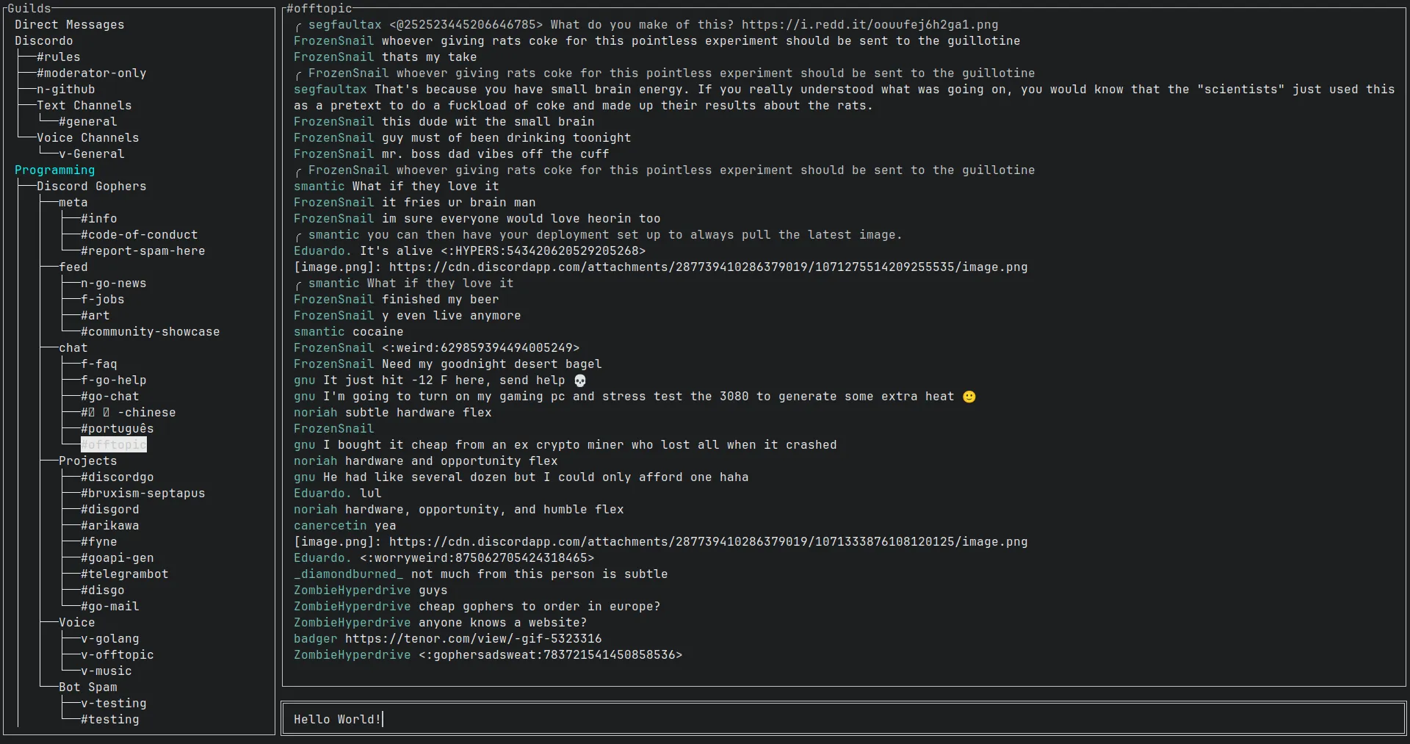The height and width of the screenshot is (744, 1410).
Task: Click the smiley emoji after "extra heat"
Action: click(969, 397)
